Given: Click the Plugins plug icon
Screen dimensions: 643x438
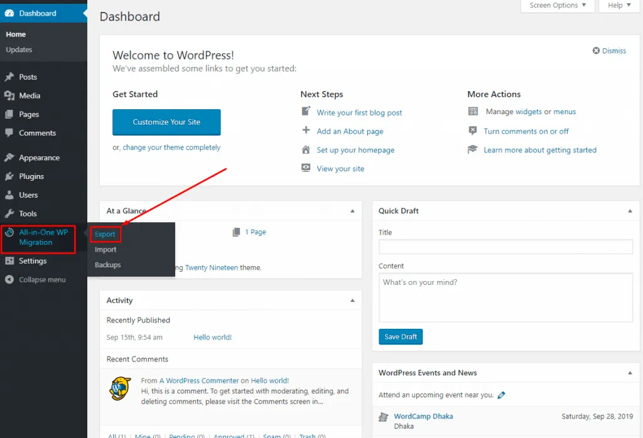Looking at the screenshot, I should [9, 176].
